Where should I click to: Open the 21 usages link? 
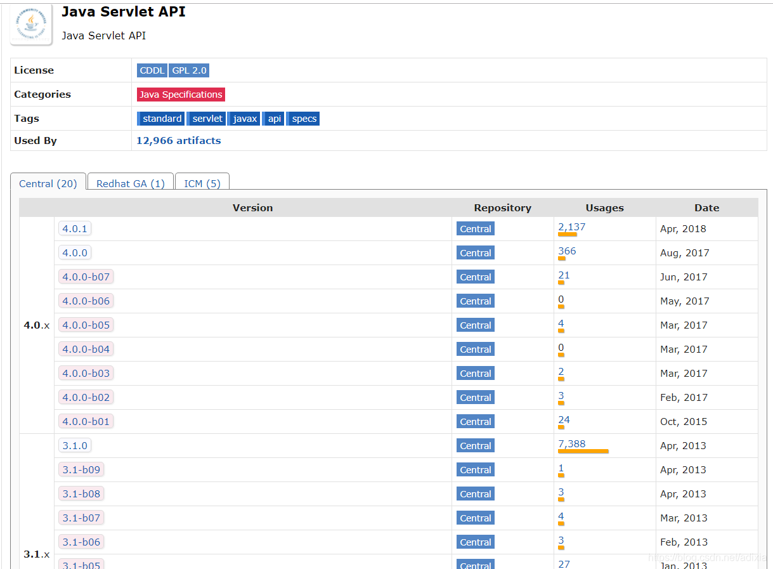click(564, 275)
